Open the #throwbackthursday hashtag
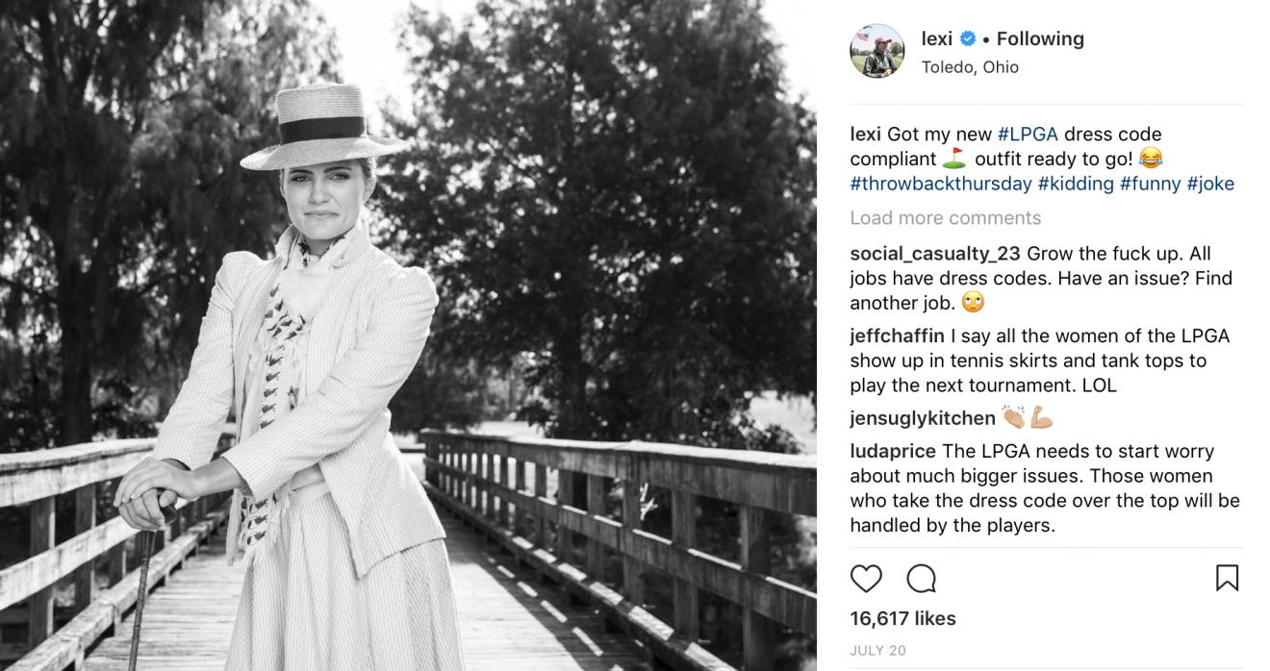The image size is (1270, 671). coord(941,184)
